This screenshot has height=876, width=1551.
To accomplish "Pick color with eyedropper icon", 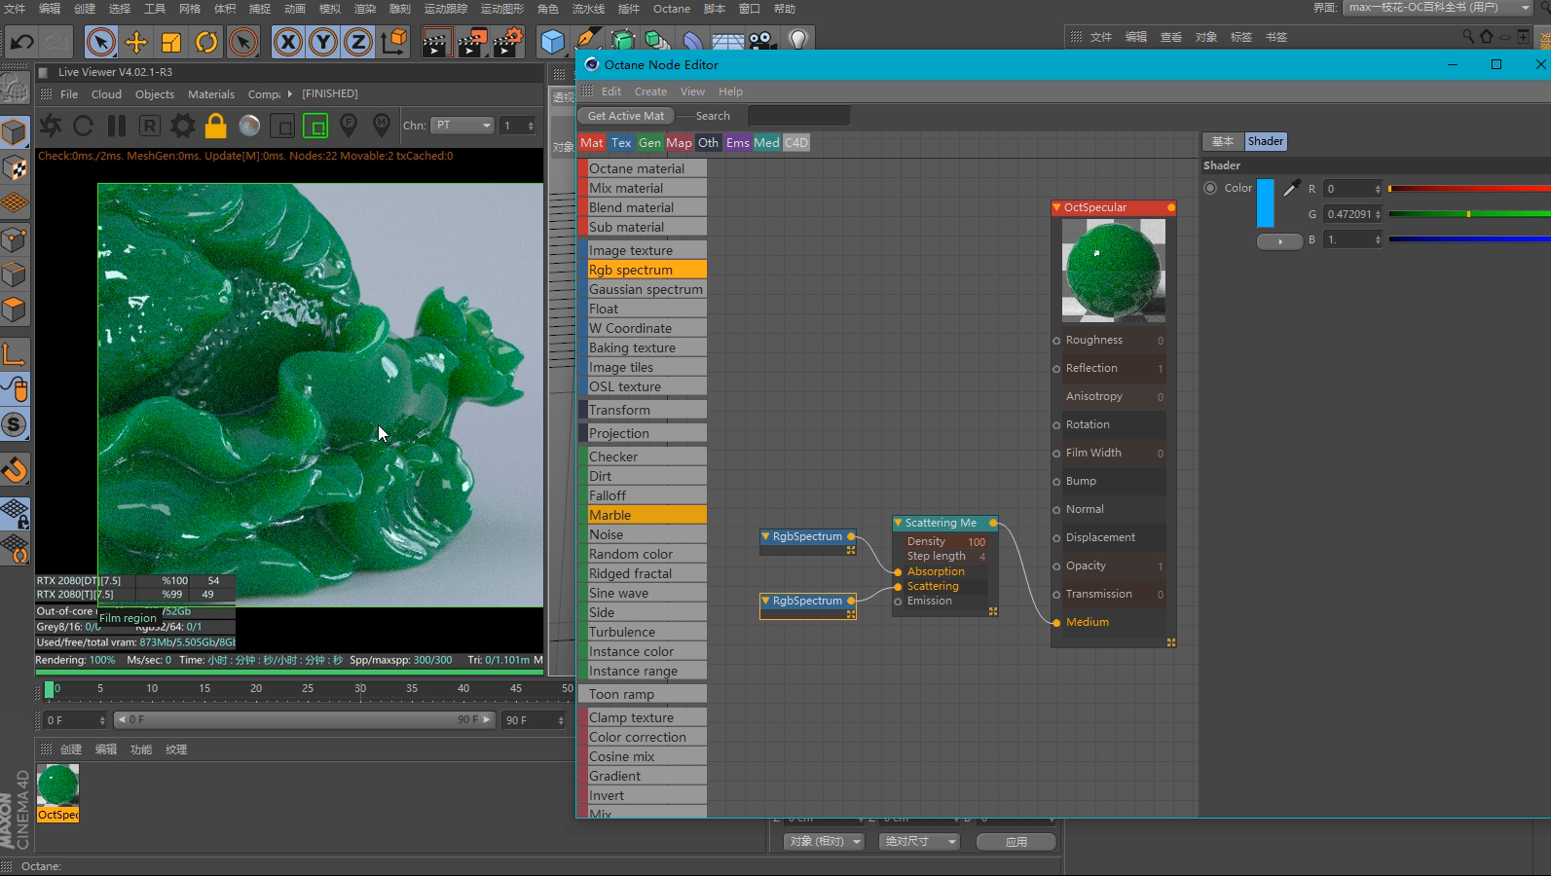I will point(1291,188).
